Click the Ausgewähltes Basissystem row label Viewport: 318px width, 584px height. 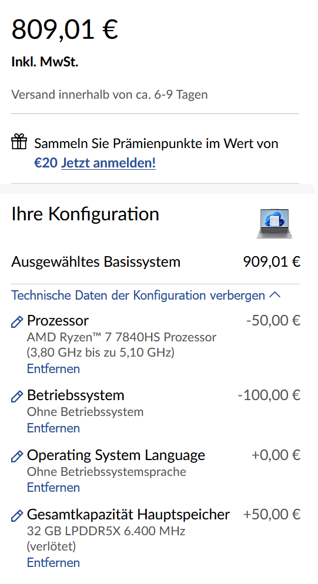click(96, 262)
